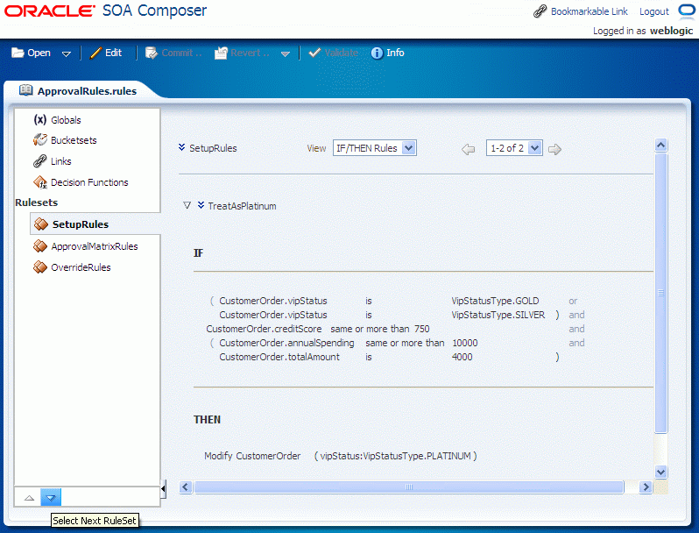
Task: Open the Revert dropdown arrow
Action: tap(286, 54)
